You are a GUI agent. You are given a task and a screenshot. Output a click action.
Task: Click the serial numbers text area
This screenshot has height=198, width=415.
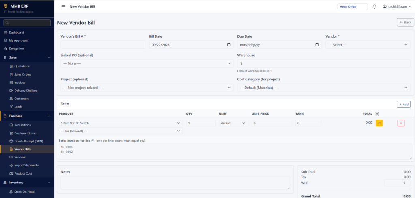point(235,152)
